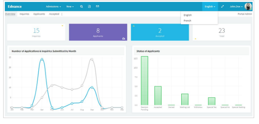Click the Special No axis label
The image size is (259, 124).
coord(225,107)
